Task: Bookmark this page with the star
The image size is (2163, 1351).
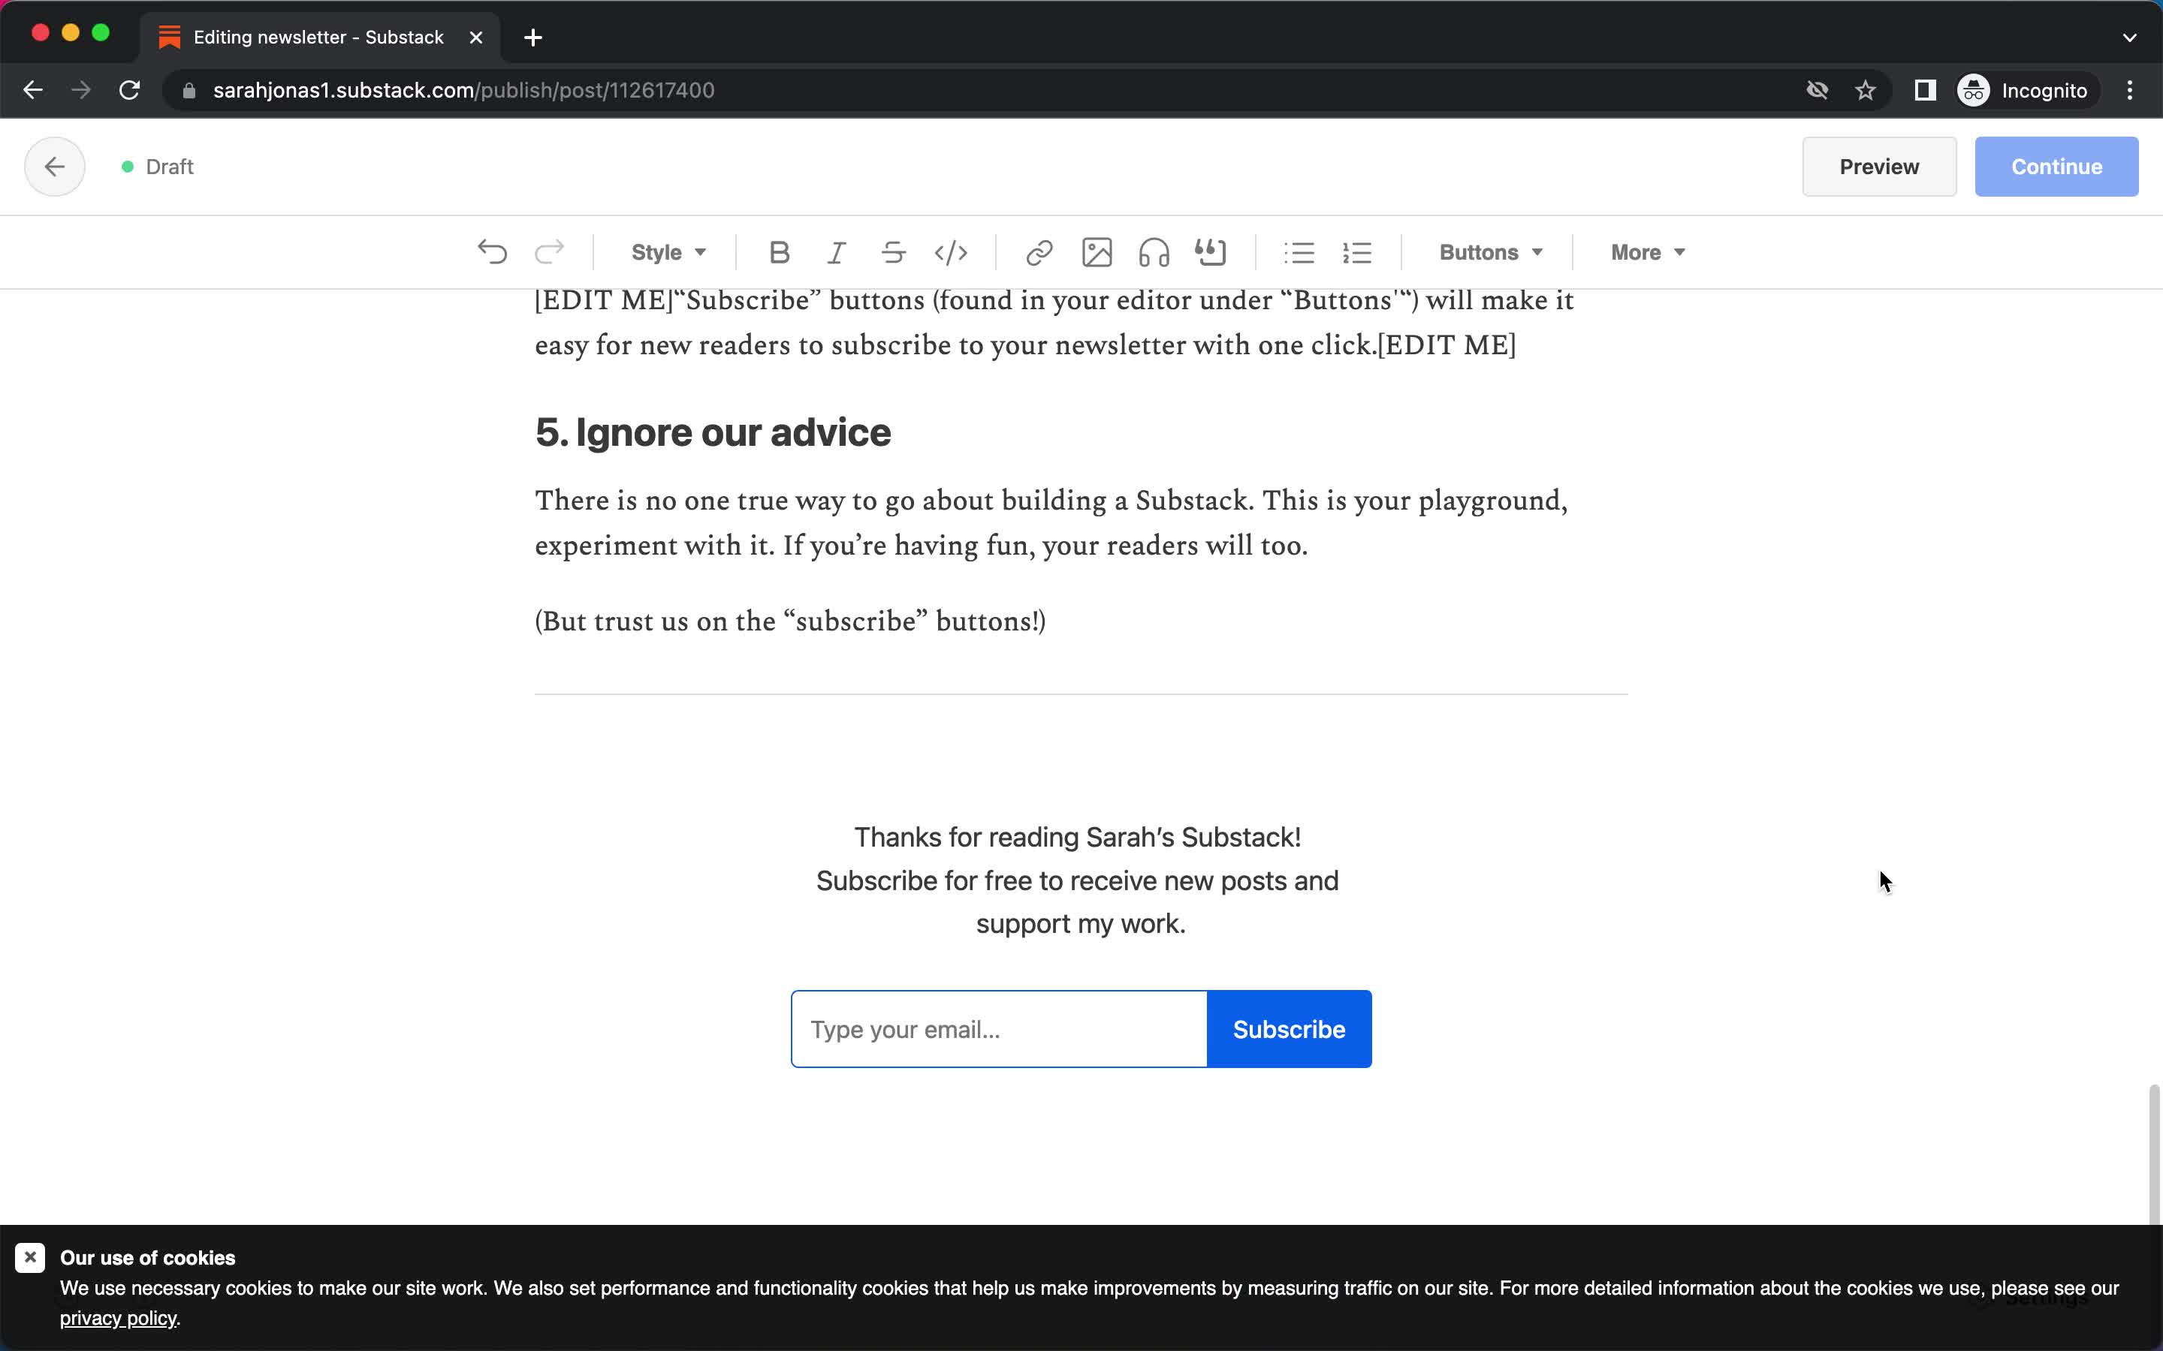Action: pos(1865,90)
